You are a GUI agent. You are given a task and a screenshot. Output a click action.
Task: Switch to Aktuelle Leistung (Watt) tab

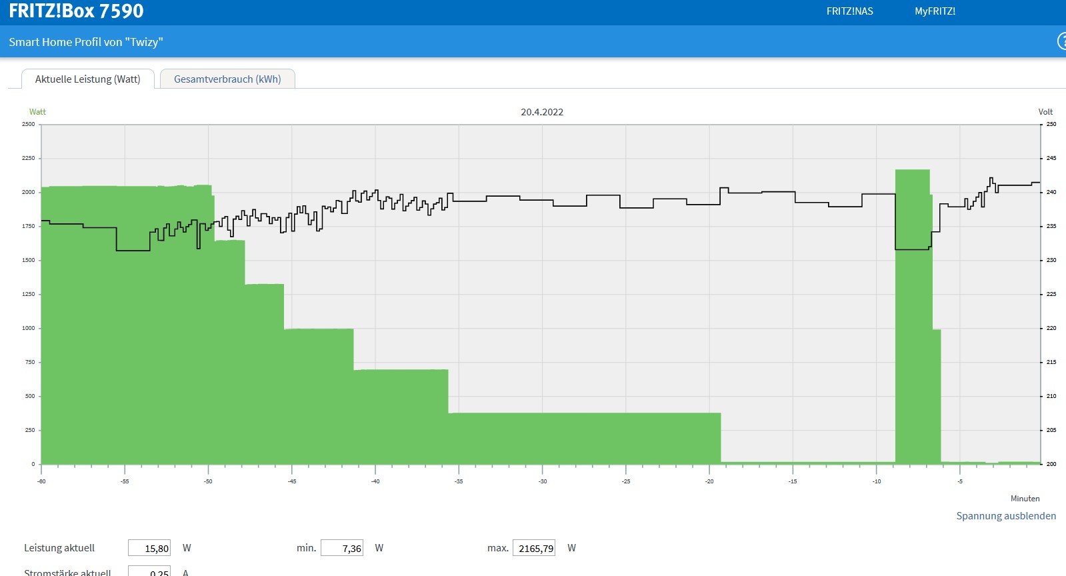pyautogui.click(x=88, y=79)
